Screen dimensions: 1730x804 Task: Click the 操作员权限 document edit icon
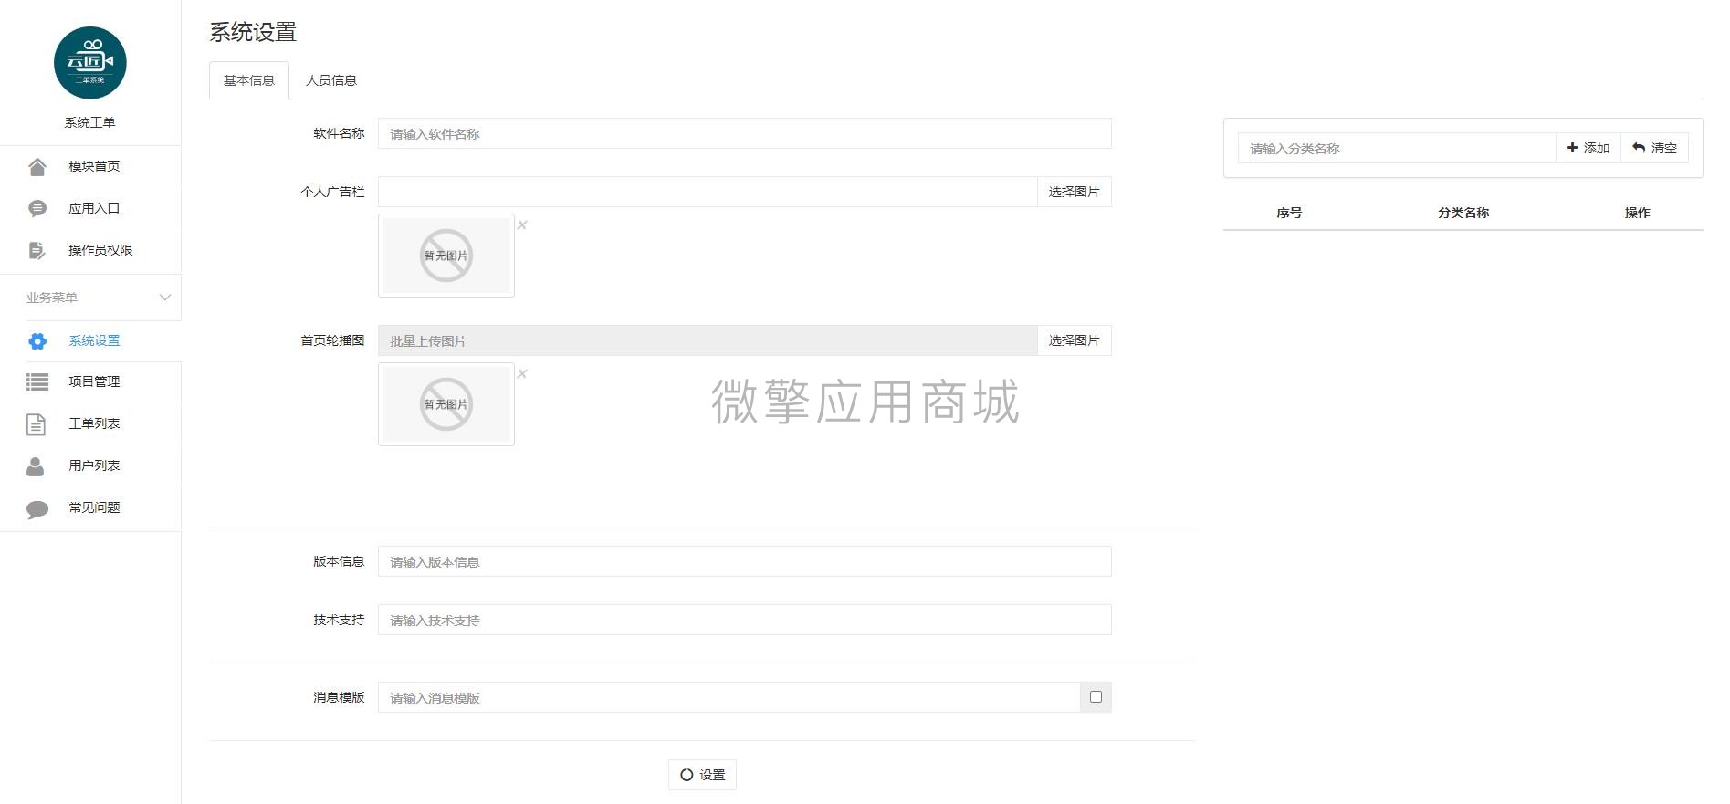point(37,251)
